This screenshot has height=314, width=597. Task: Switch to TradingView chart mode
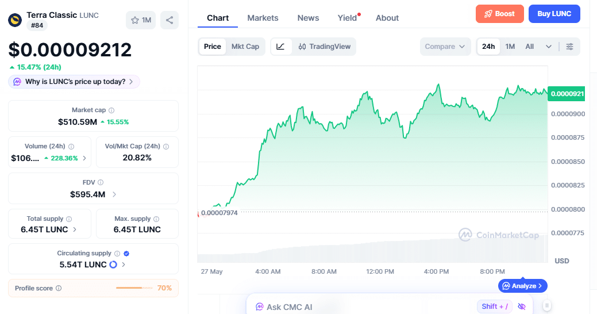tap(325, 47)
